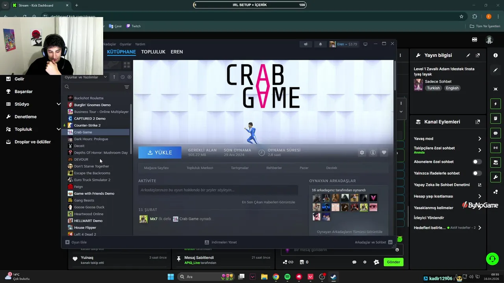Click the chat bubble icon in Kick rail
504x283 pixels.
tap(495, 133)
